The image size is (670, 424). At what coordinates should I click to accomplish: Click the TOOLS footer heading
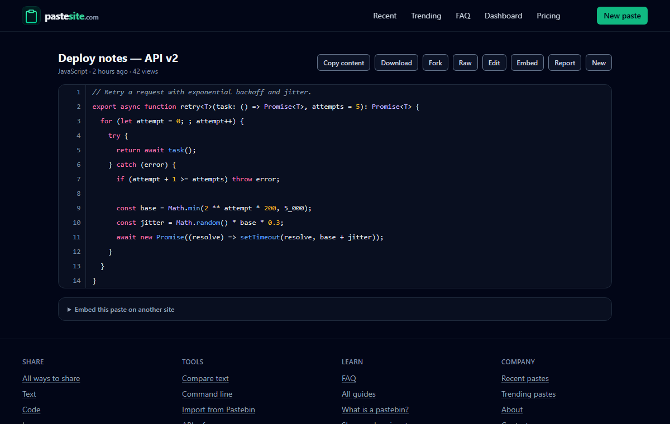point(193,362)
